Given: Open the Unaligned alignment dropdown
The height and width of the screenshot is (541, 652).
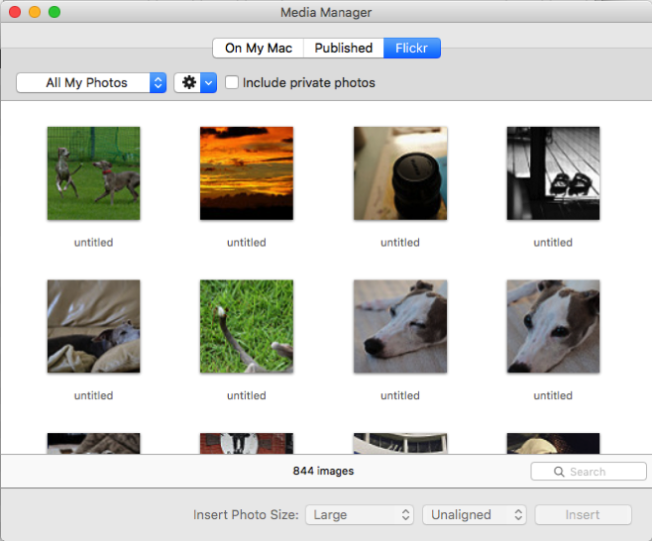Looking at the screenshot, I should pos(475,515).
